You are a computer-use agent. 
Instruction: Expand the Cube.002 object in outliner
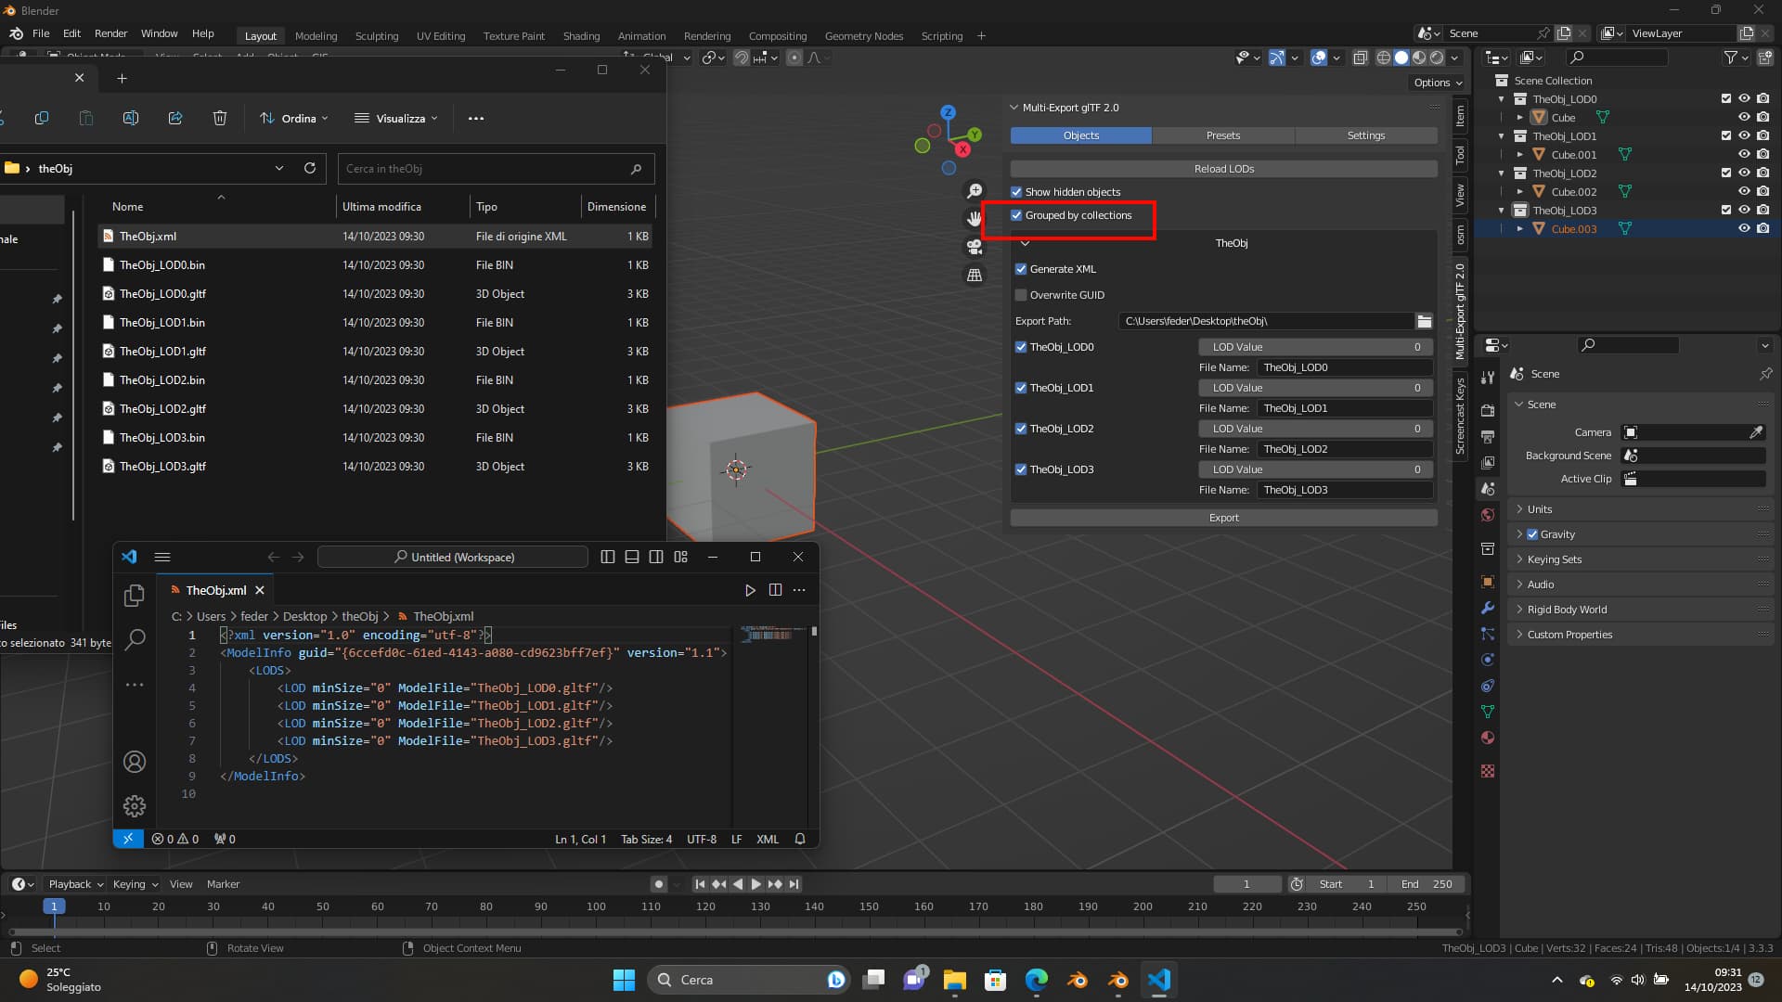pos(1519,192)
